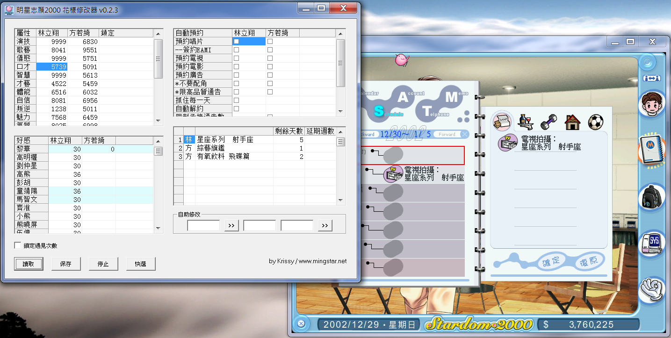Select 歌藝 value 9551 for 方若綺
The width and height of the screenshot is (671, 338).
point(83,50)
